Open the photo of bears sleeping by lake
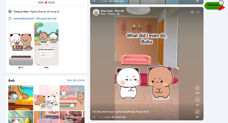 point(21,98)
